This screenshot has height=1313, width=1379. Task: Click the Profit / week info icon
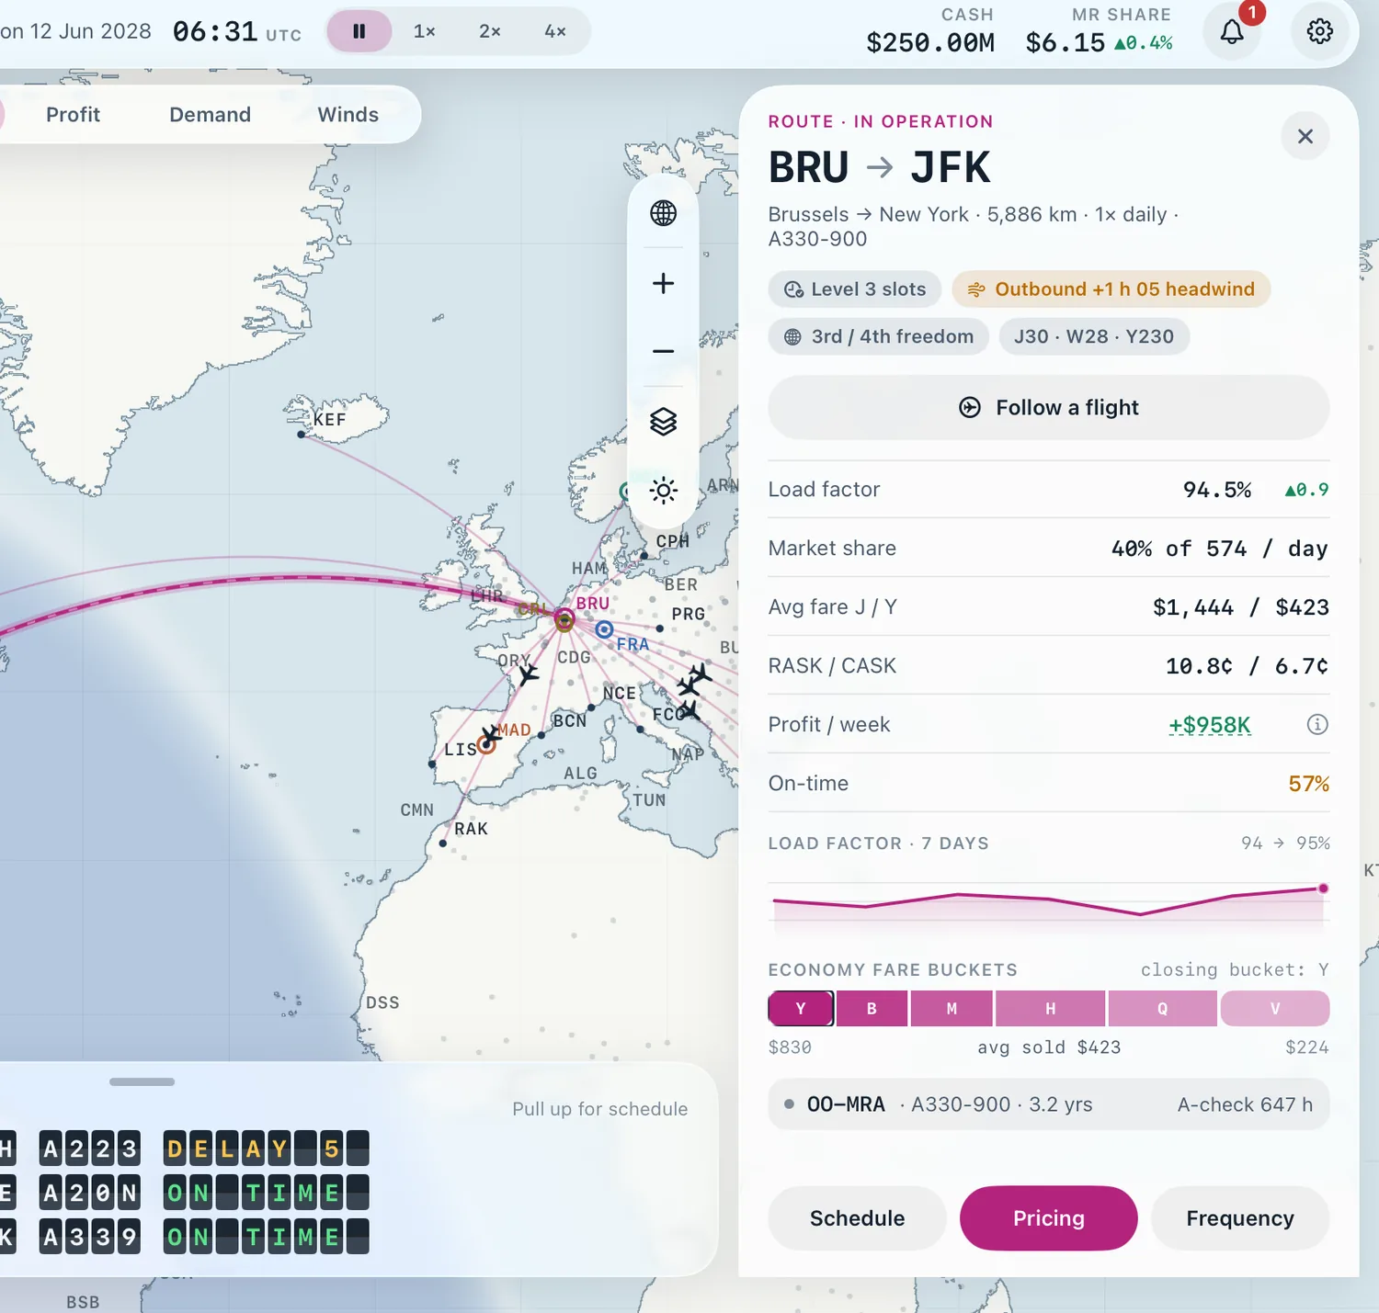(x=1317, y=725)
